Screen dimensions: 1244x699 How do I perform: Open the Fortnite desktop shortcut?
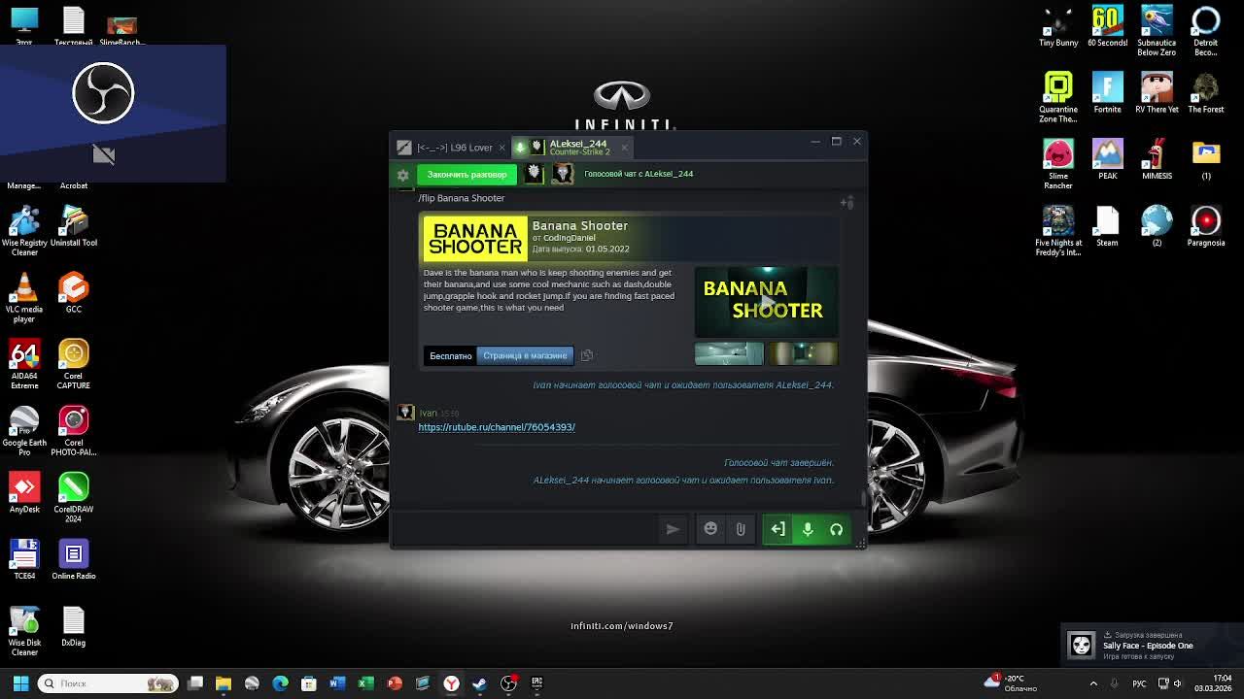1107,93
